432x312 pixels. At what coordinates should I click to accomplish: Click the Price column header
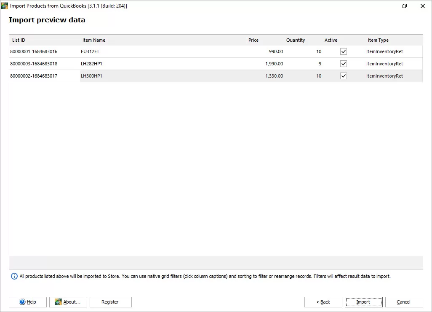point(253,40)
